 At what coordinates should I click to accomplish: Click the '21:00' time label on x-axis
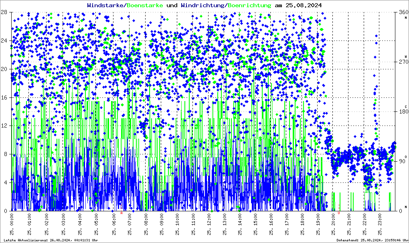click(349, 220)
